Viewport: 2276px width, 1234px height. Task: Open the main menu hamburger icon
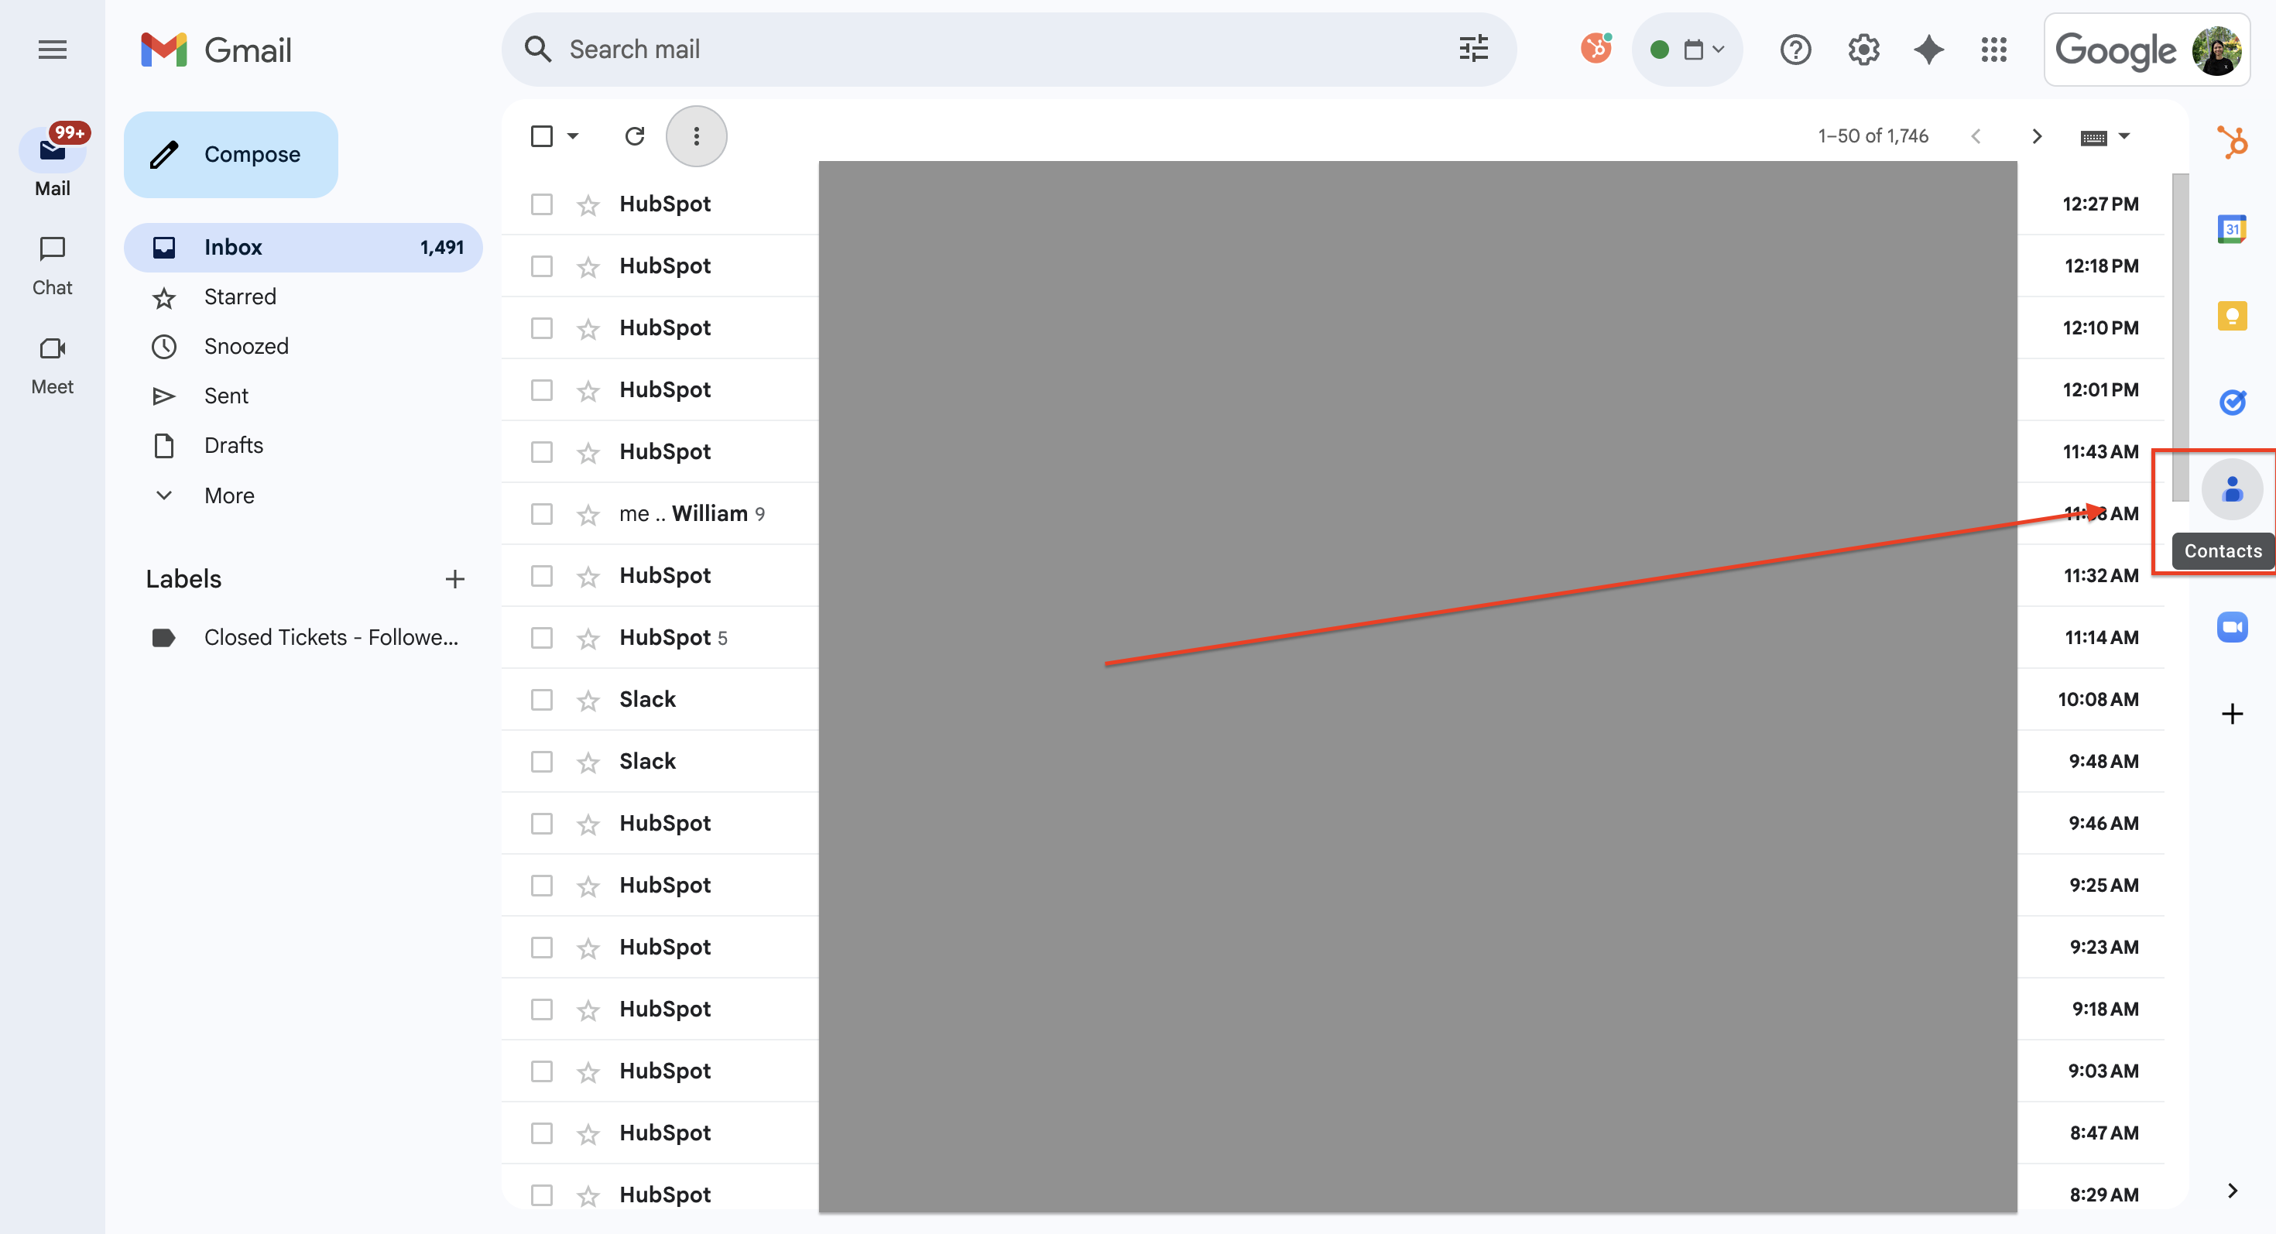coord(52,50)
